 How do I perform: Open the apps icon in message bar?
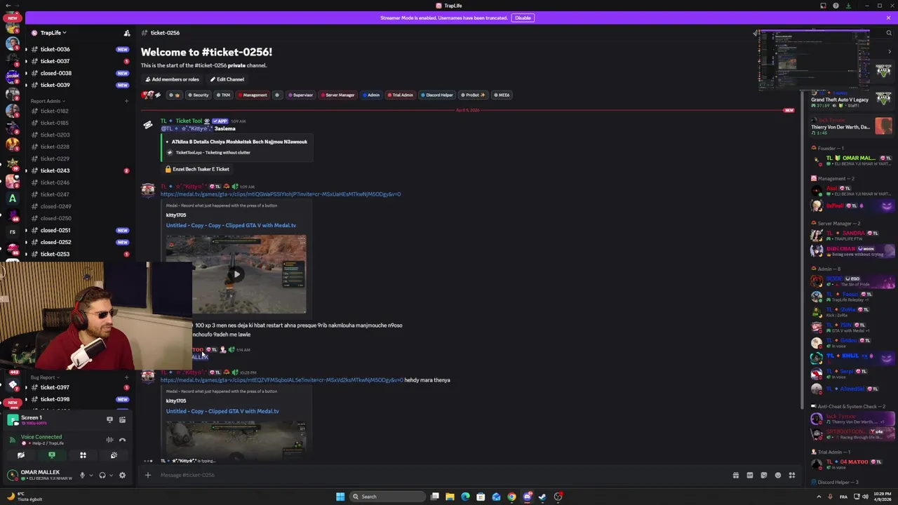pos(791,475)
